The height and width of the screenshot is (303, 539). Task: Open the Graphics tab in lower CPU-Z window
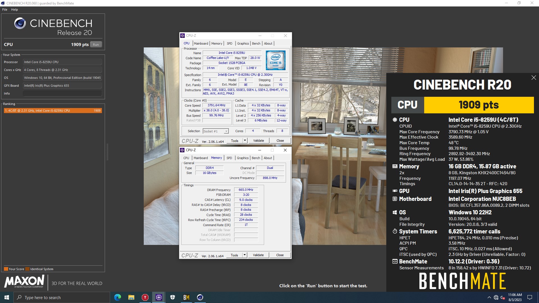coord(243,158)
